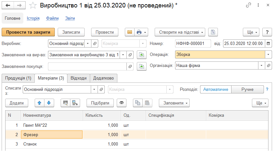This screenshot has width=273, height=151.
Task: Open document reports sheet icon
Action: point(213,32)
